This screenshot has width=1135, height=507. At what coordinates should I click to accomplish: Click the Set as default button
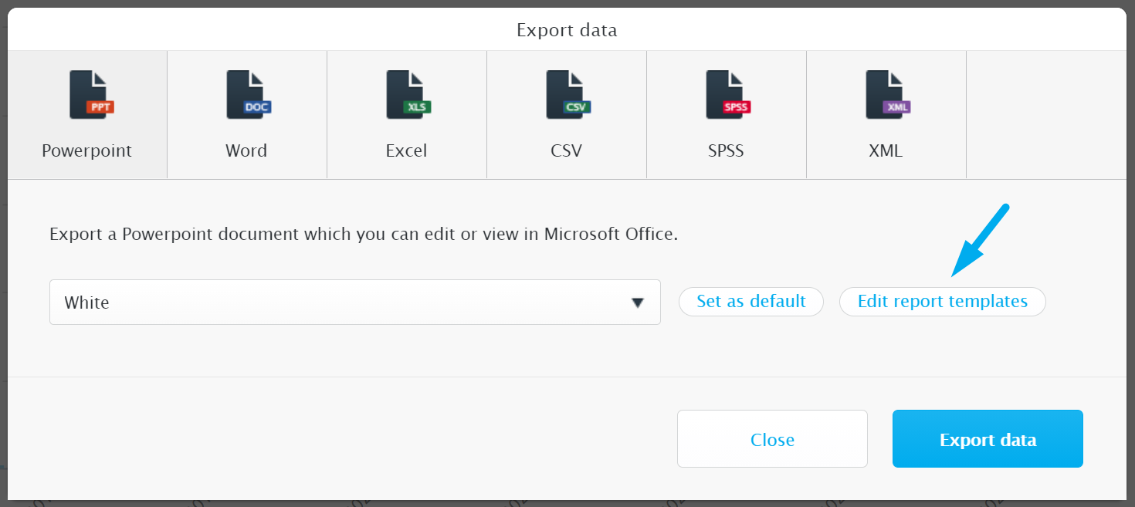click(x=751, y=302)
